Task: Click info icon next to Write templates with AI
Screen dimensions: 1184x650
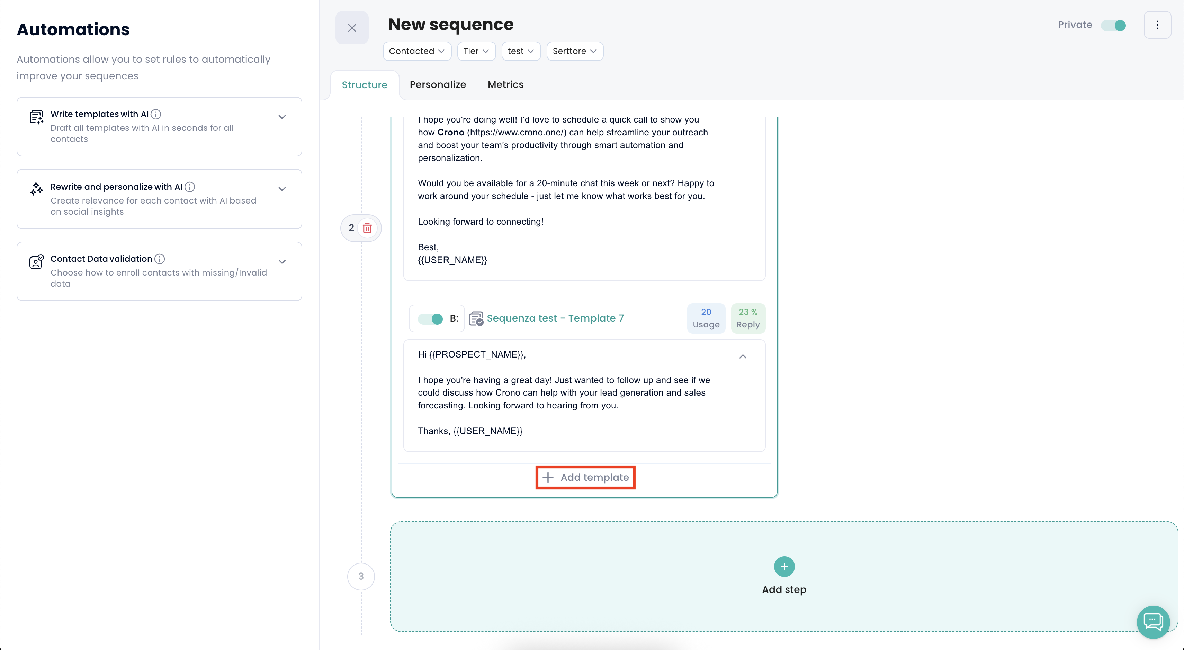Action: [156, 114]
